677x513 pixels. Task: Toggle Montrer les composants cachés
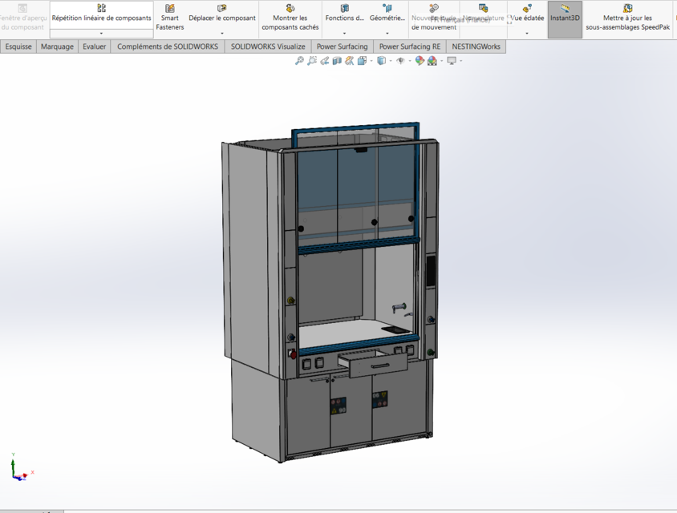[x=290, y=19]
